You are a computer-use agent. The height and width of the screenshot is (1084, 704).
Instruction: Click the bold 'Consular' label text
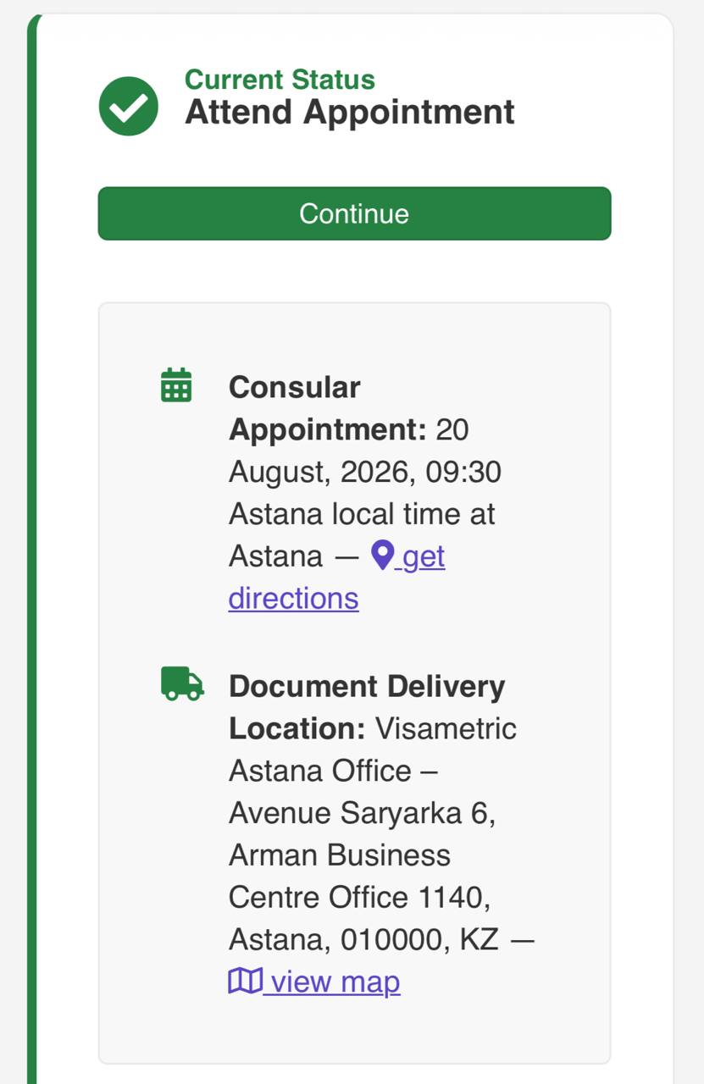point(295,387)
